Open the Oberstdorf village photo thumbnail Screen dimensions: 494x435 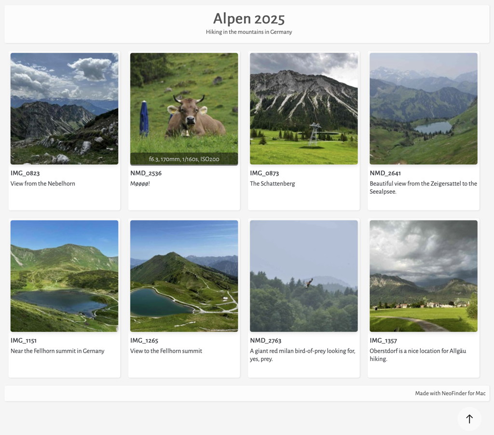tap(423, 276)
